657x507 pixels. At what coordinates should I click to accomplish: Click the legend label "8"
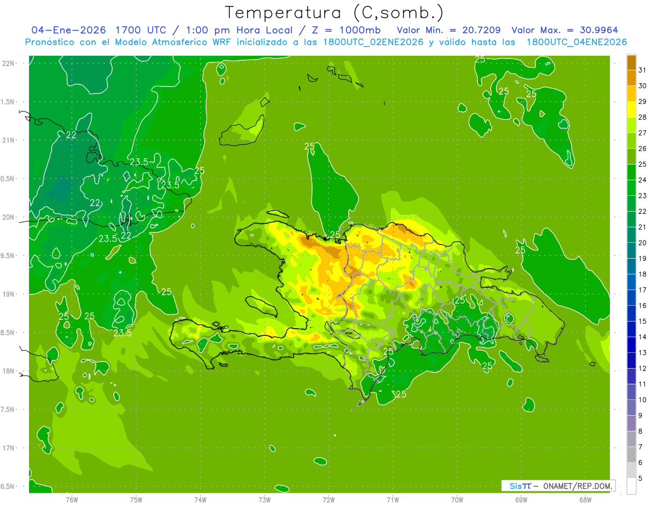(x=641, y=432)
